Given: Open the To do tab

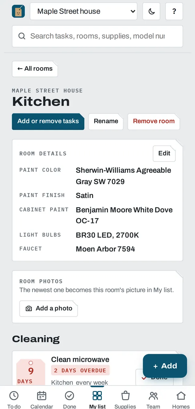Looking at the screenshot, I should [14, 399].
